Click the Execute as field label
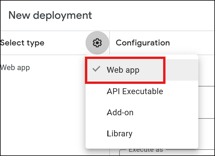This screenshot has height=156, width=215. (146, 150)
